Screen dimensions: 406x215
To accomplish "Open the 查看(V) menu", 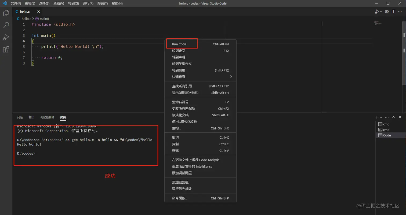I will [x=59, y=3].
